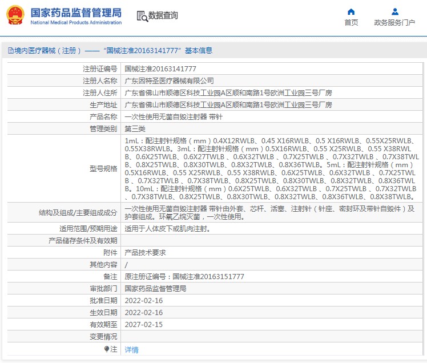Screen dimensions: 427x363
Task: Select the 变更情况 label
Action: pyautogui.click(x=103, y=337)
